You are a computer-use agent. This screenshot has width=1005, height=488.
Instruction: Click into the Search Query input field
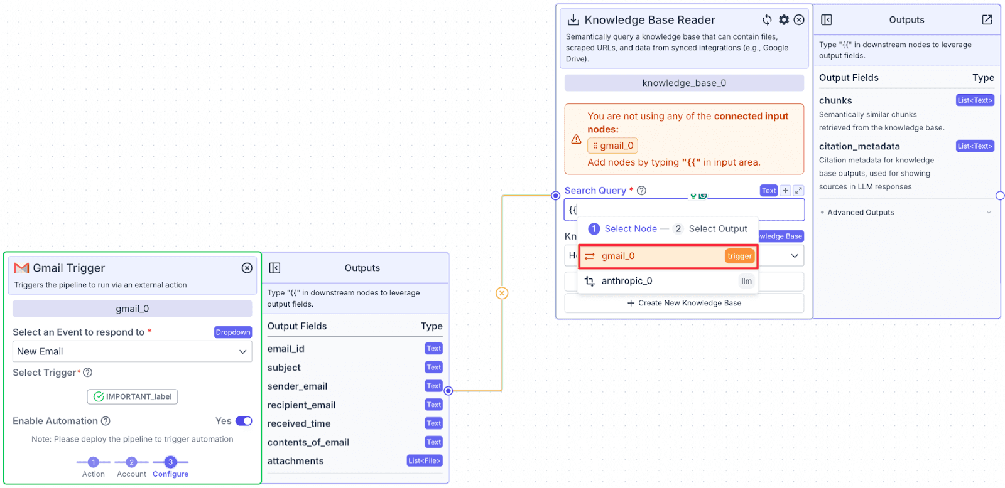pos(684,210)
